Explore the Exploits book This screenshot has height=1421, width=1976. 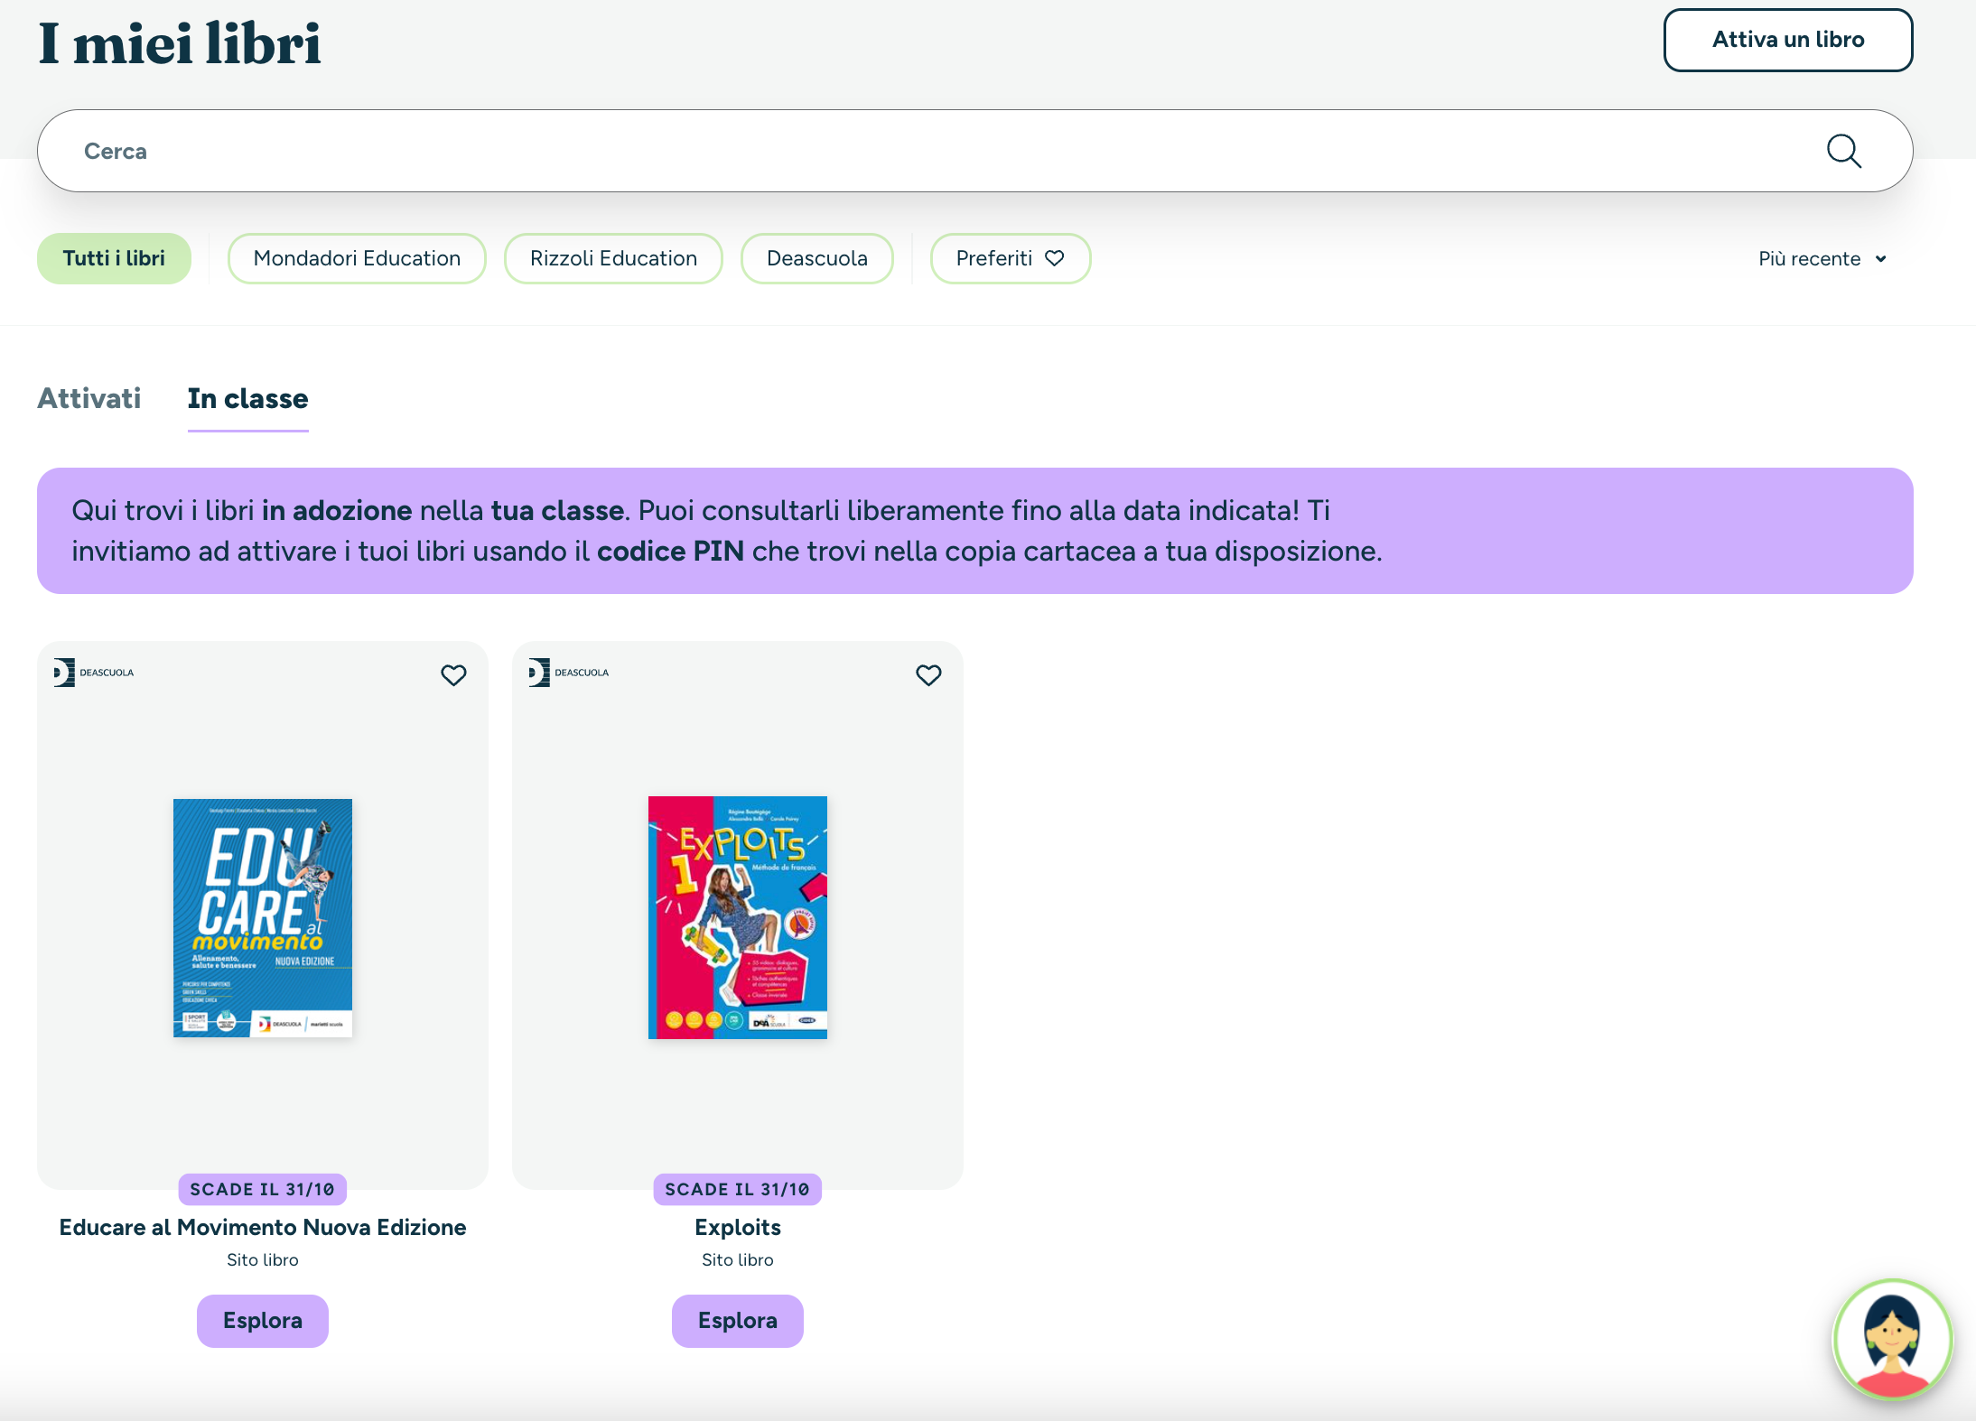(x=738, y=1321)
